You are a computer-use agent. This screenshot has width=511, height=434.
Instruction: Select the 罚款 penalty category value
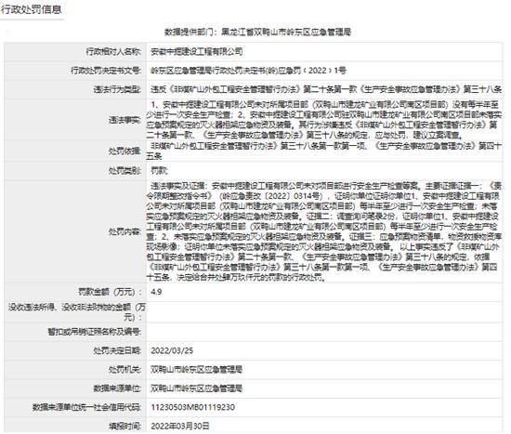tap(160, 171)
